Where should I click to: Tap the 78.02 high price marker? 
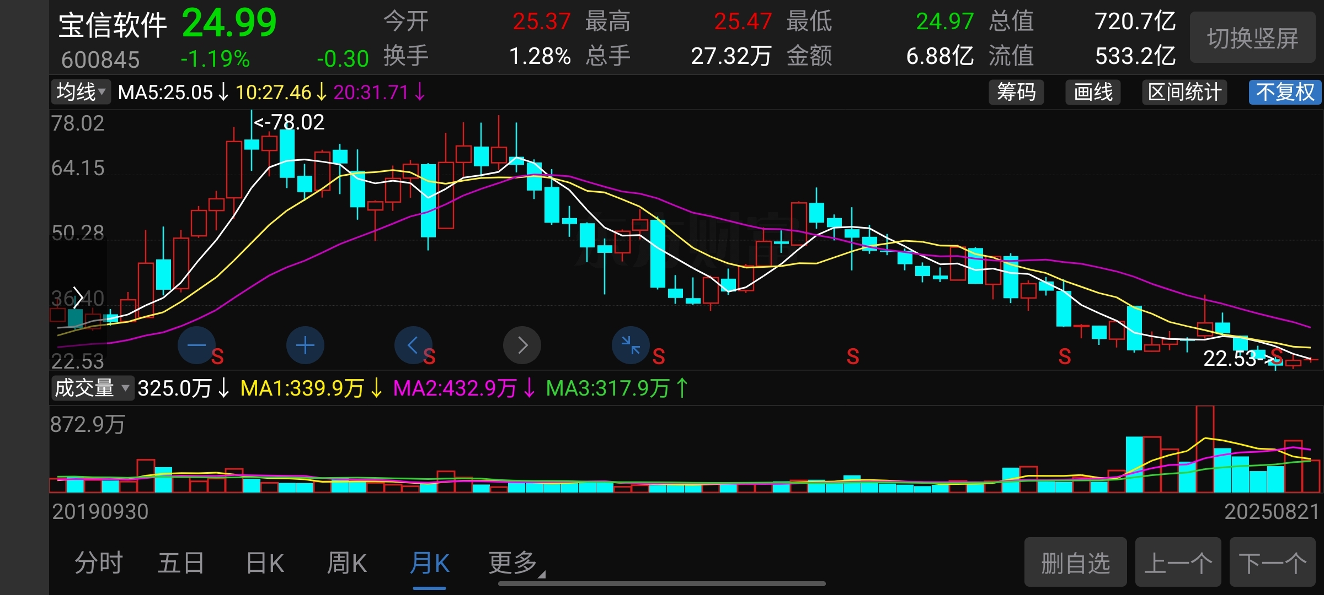pyautogui.click(x=290, y=122)
